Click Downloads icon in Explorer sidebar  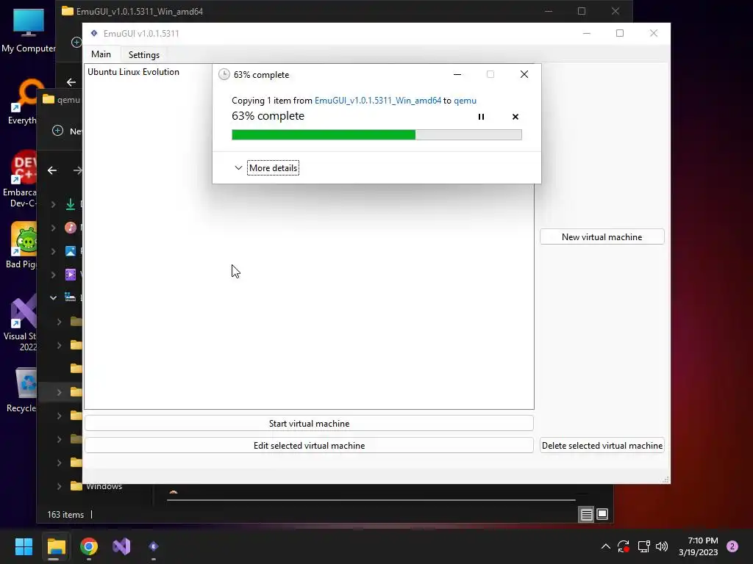click(x=71, y=204)
